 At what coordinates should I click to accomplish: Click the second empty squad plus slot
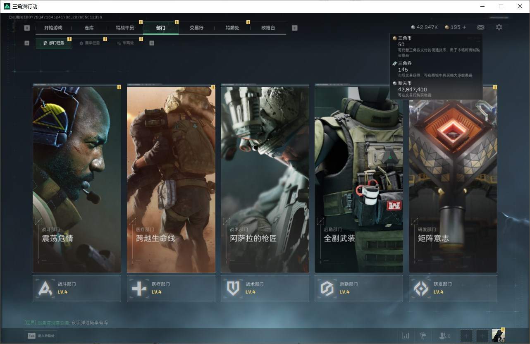tap(482, 336)
